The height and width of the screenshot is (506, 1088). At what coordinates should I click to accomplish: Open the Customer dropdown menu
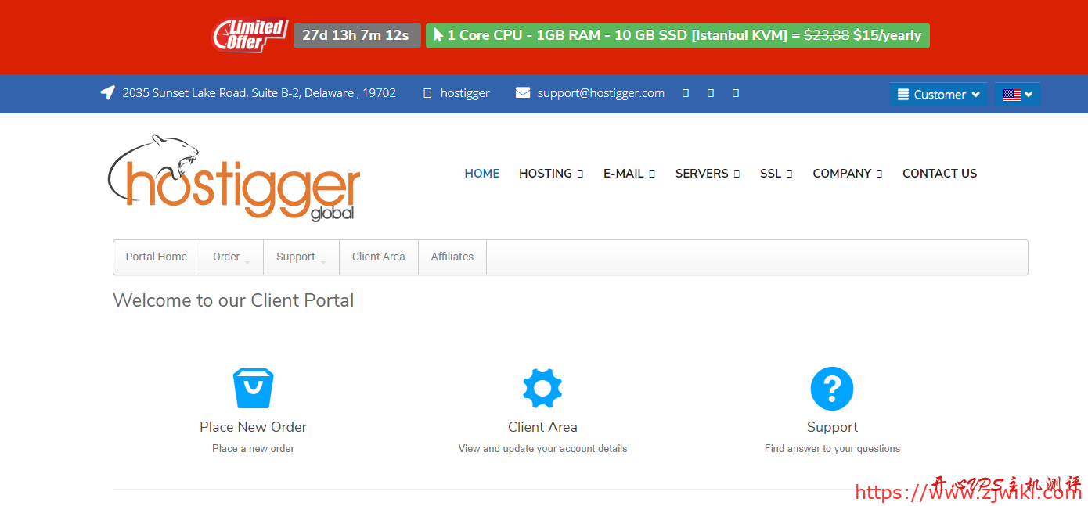938,94
